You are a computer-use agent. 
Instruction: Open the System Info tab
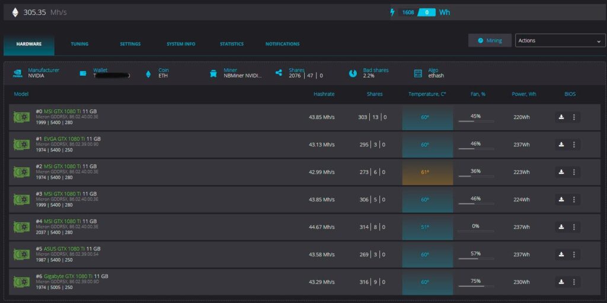coord(181,44)
